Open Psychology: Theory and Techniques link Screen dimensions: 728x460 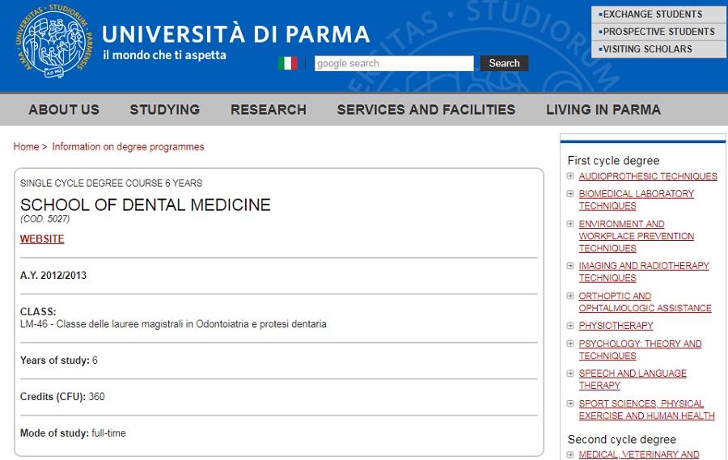coord(640,349)
